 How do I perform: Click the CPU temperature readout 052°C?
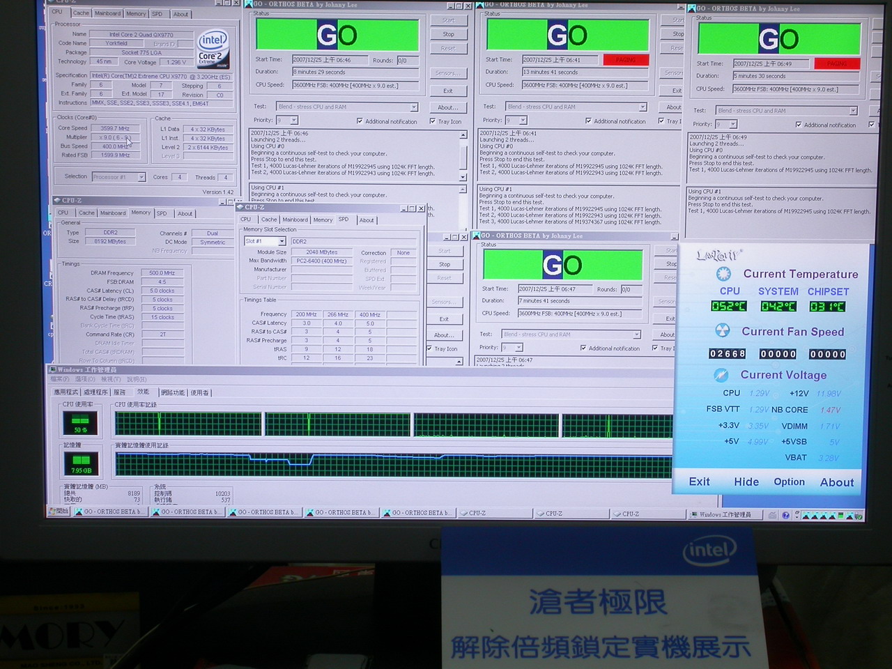pos(728,307)
